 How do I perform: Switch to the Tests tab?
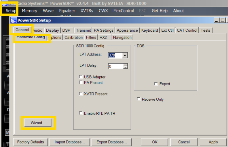click(x=206, y=30)
